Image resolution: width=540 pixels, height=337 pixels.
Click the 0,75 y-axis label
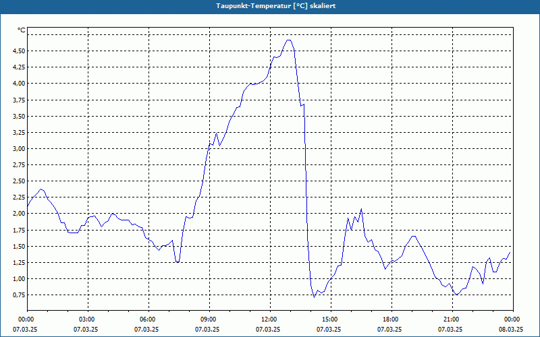(x=19, y=295)
